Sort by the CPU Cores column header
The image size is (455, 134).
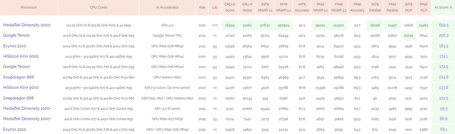pos(99,7)
